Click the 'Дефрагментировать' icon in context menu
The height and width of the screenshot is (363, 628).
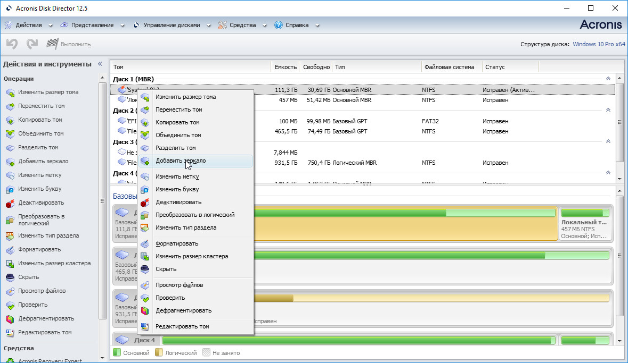click(145, 310)
